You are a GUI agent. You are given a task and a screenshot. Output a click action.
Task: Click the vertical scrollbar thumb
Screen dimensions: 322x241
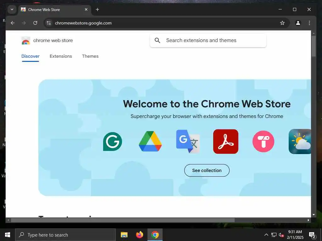(x=314, y=46)
